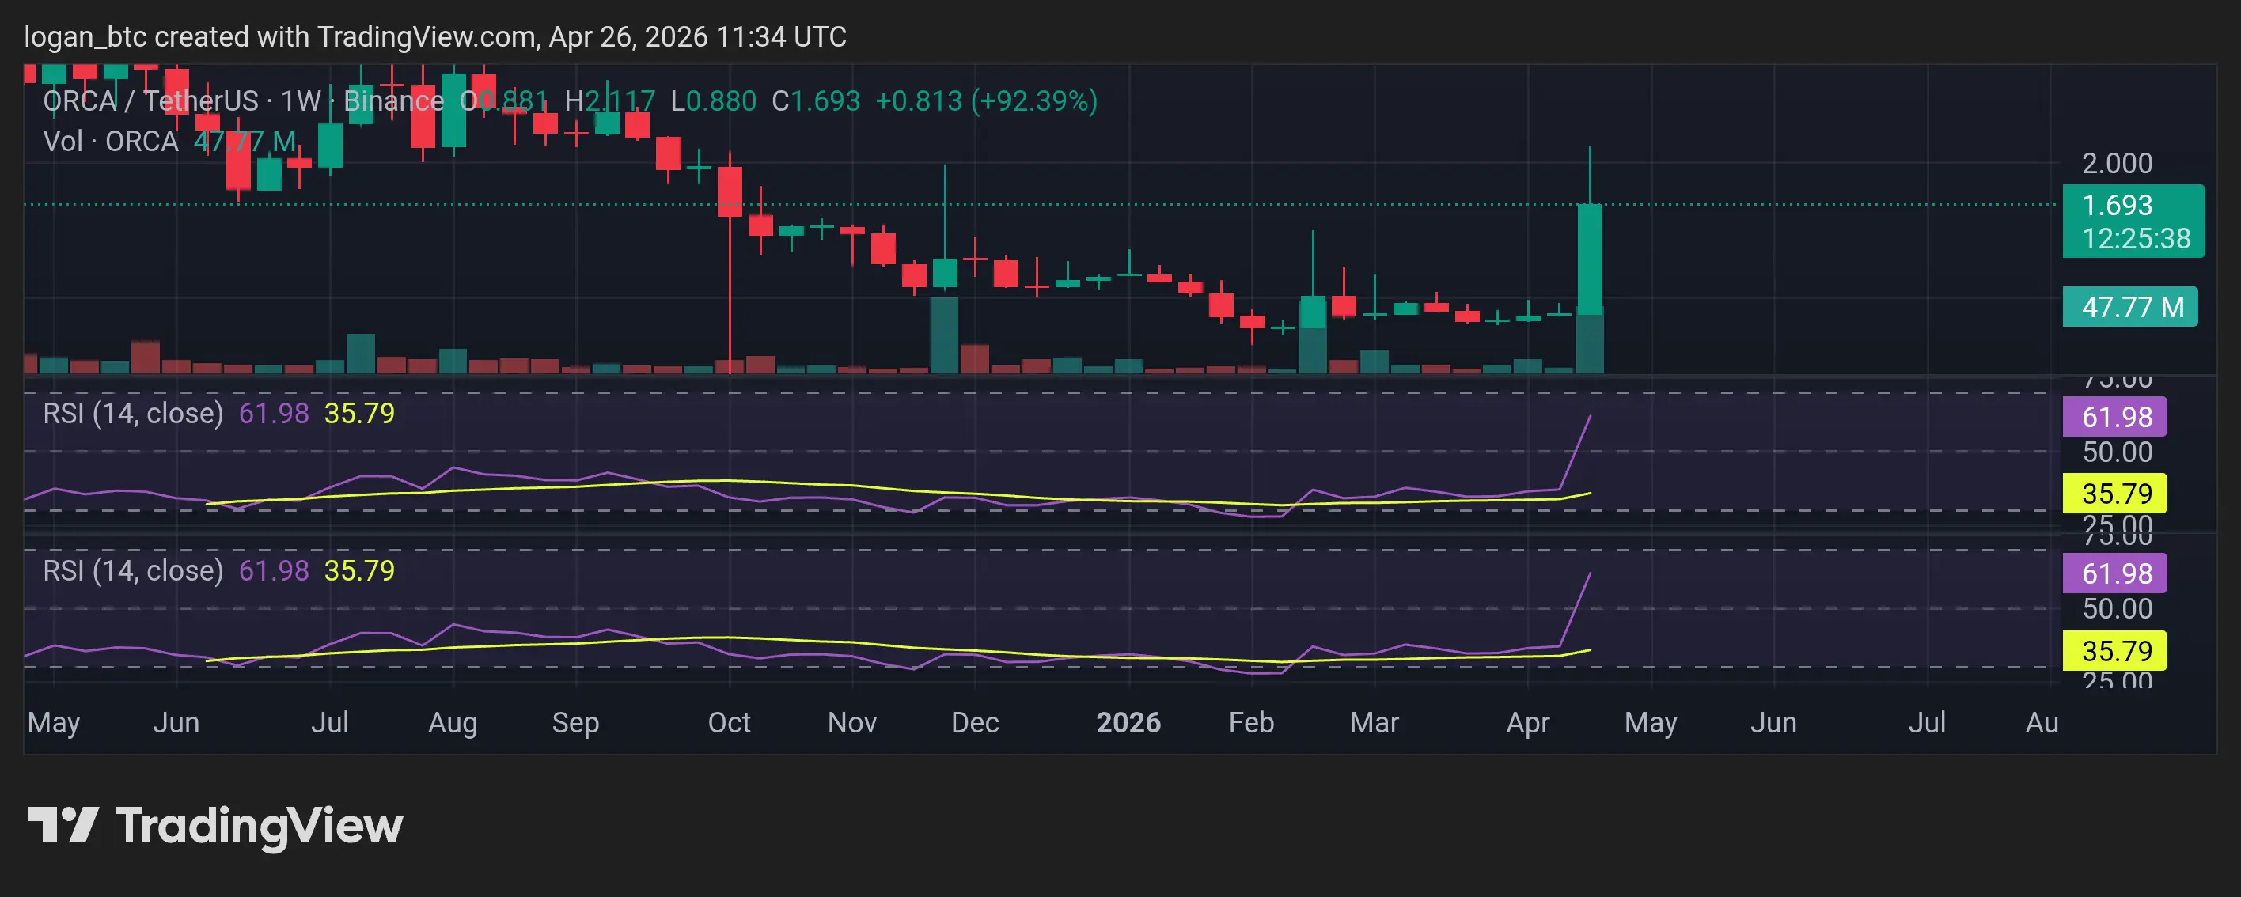
Task: Click the TradingView logo icon
Action: [x=63, y=825]
